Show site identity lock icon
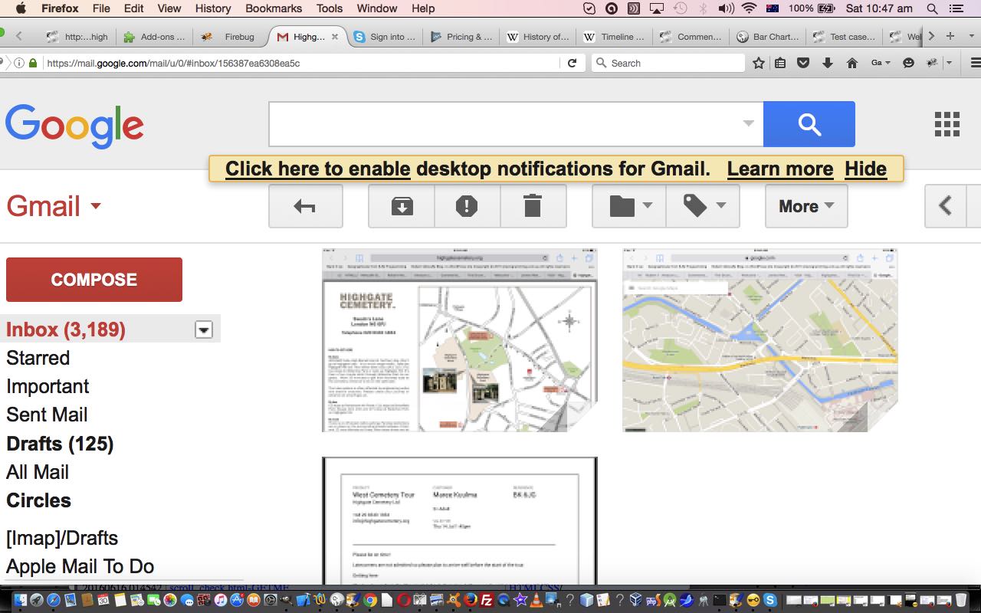The image size is (981, 613). pyautogui.click(x=33, y=63)
